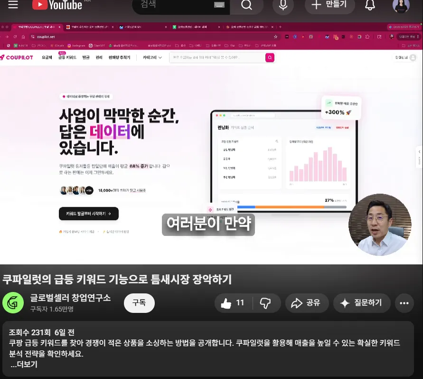Switch to the second red-icon tab in video
423x379 pixels.
click(x=90, y=27)
